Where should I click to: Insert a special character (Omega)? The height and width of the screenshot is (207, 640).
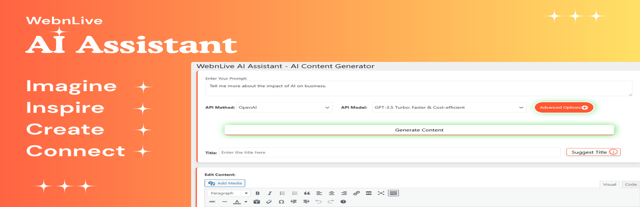point(281,202)
